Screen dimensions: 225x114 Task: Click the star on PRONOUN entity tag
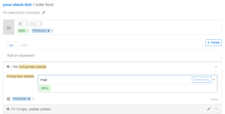(29, 99)
